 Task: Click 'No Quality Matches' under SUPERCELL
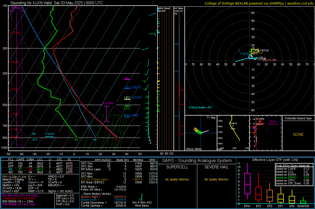pyautogui.click(x=177, y=179)
